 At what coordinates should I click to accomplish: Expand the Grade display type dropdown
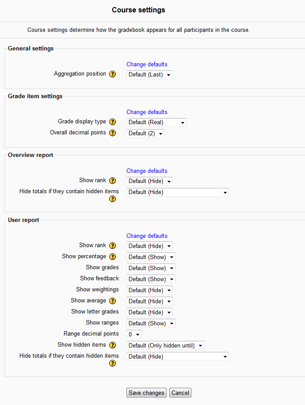(156, 122)
